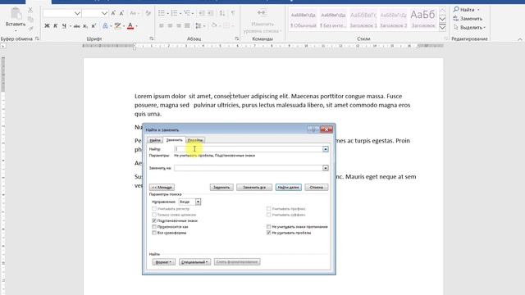The height and width of the screenshot is (295, 525).
Task: Apply the Заголовок 1 style
Action: 363,20
